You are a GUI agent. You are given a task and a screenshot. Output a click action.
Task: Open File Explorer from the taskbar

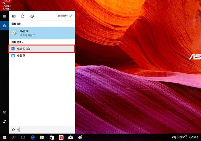[x=42, y=138]
